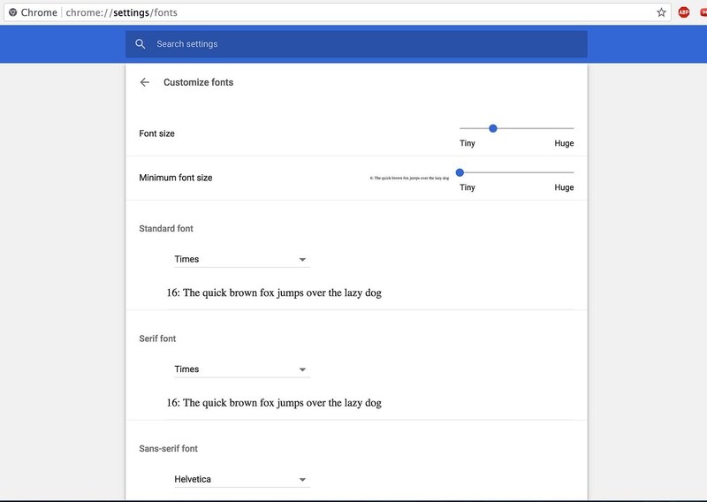Click the Serif font sample sentence
Viewport: 707px width, 502px height.
click(274, 403)
